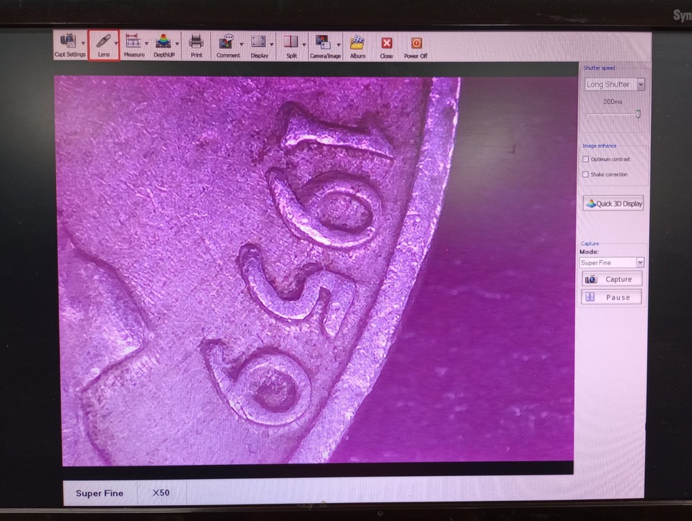Open Capt Settings
Screen dimensions: 692x521
[69, 45]
